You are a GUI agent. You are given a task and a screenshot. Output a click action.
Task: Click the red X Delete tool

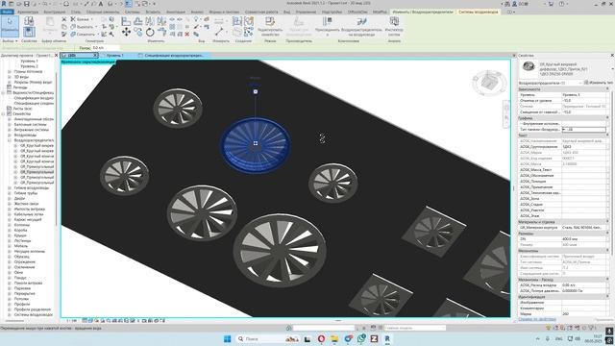(187, 35)
